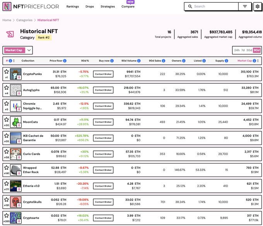This screenshot has height=226, width=263.
Task: Open MoonCats green cat thumbnail
Action: pos(15,122)
